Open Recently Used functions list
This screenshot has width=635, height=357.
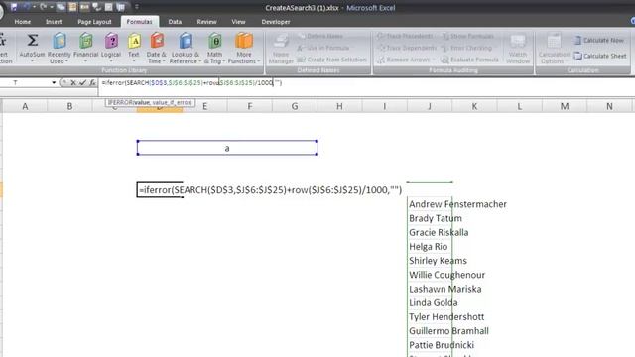[60, 49]
